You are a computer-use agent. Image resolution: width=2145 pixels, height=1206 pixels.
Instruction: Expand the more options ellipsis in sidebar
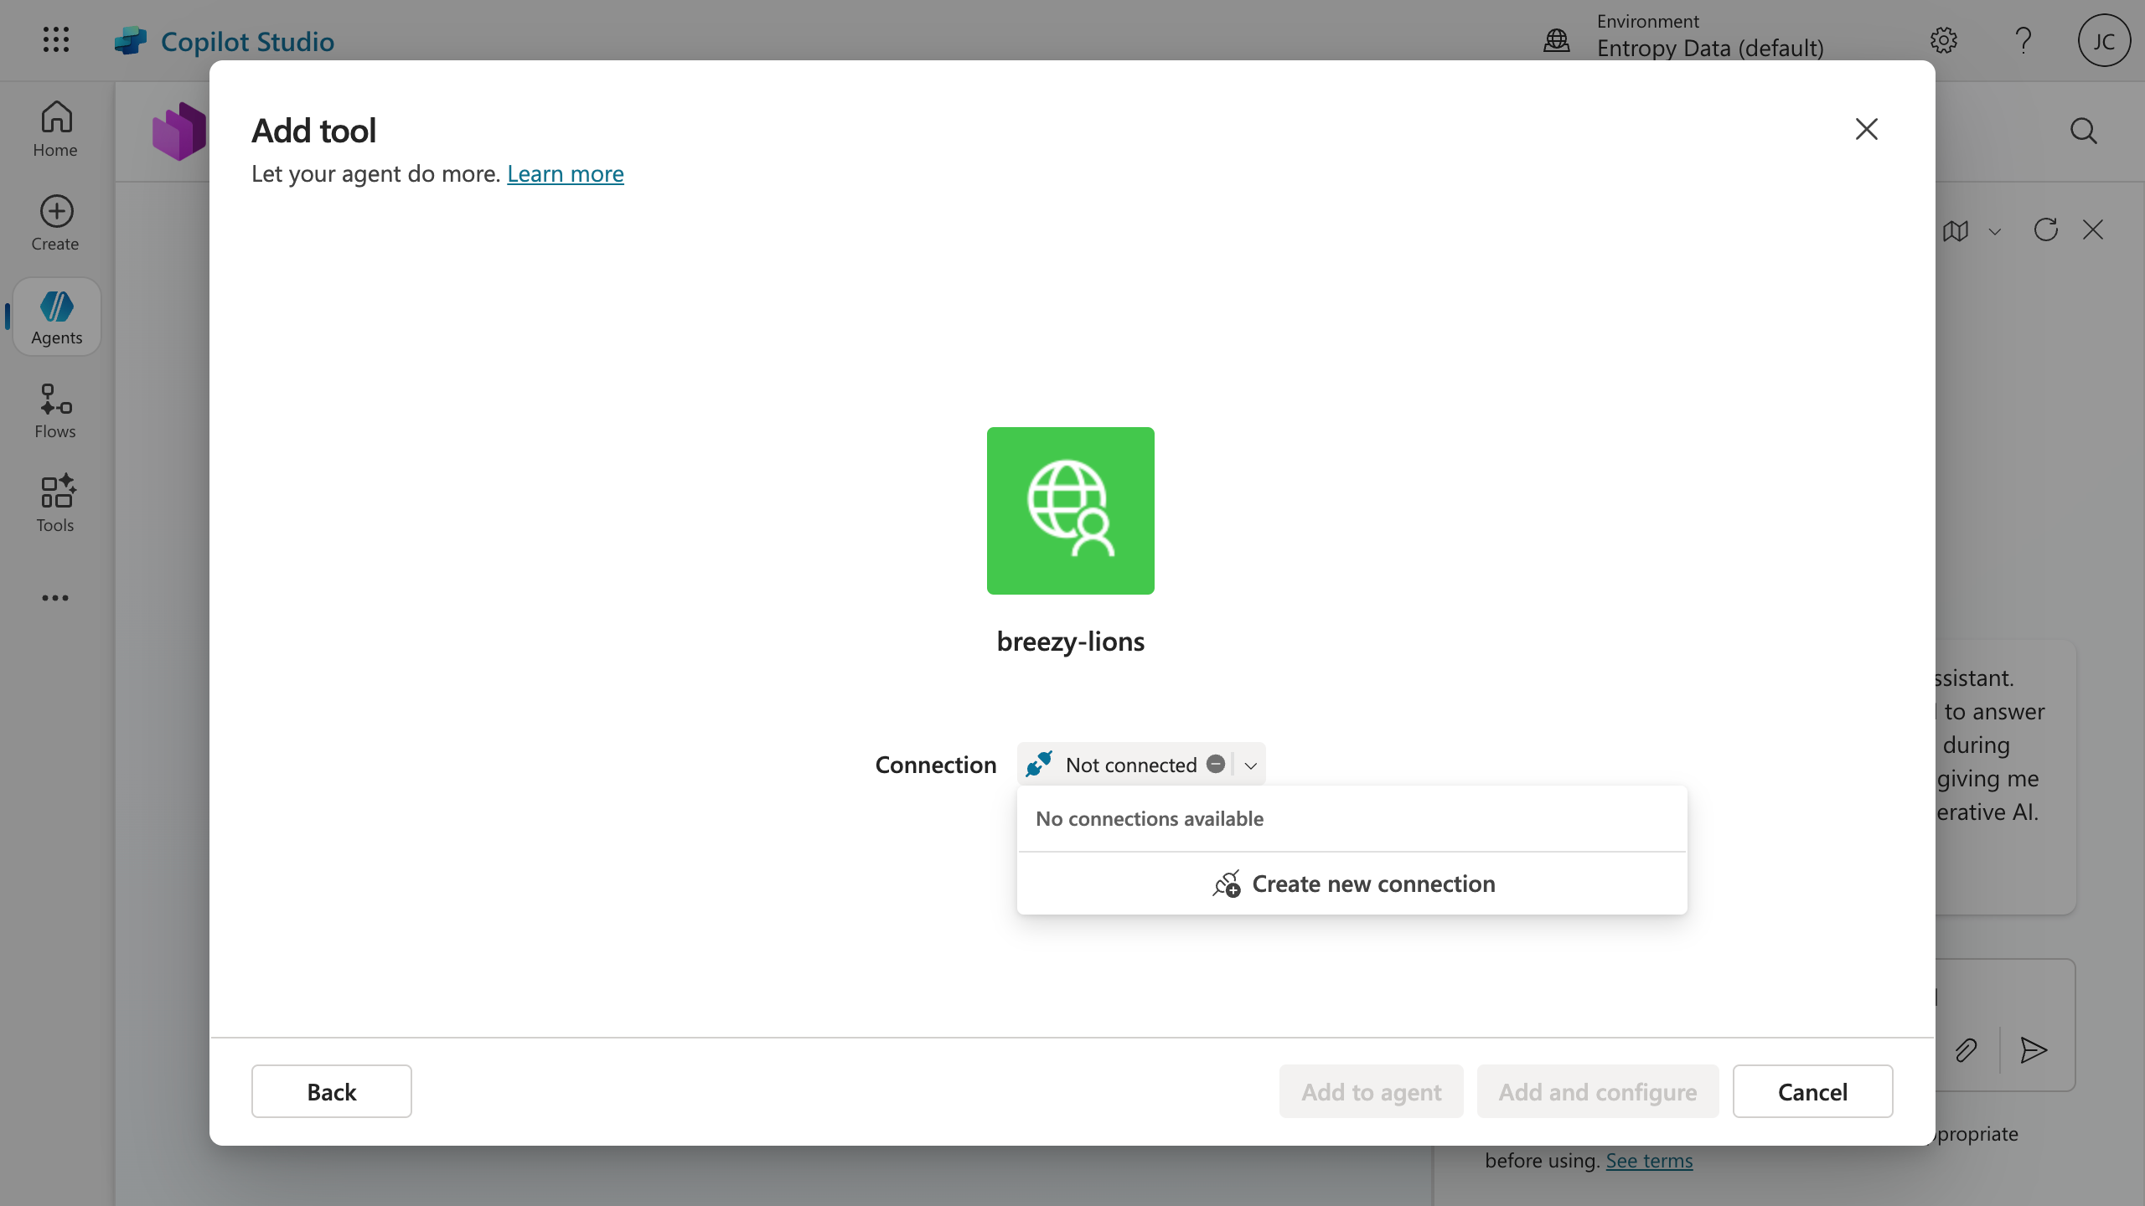tap(55, 598)
